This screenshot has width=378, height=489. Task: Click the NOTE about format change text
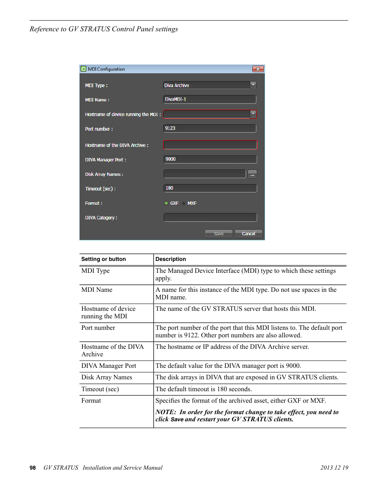click(x=247, y=416)
